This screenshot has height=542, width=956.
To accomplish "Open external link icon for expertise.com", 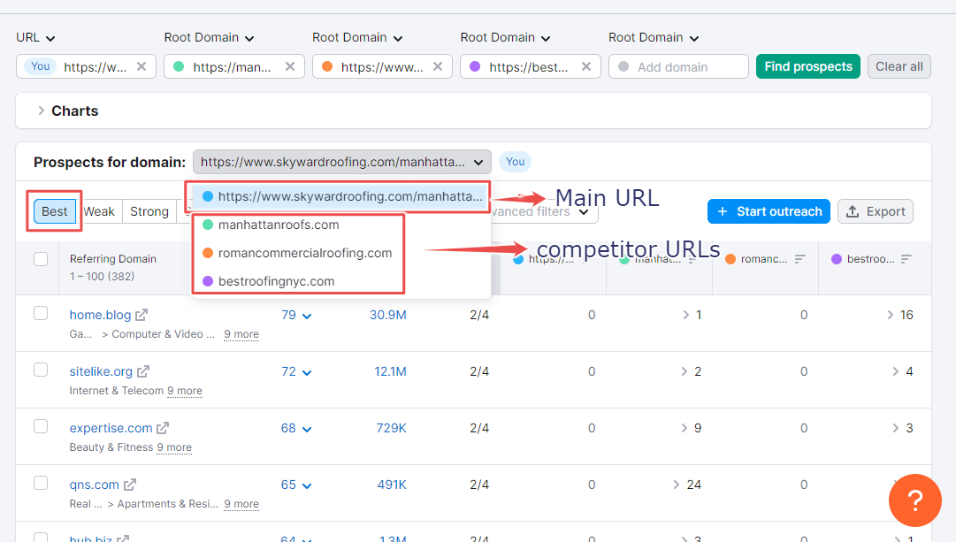I will point(163,428).
